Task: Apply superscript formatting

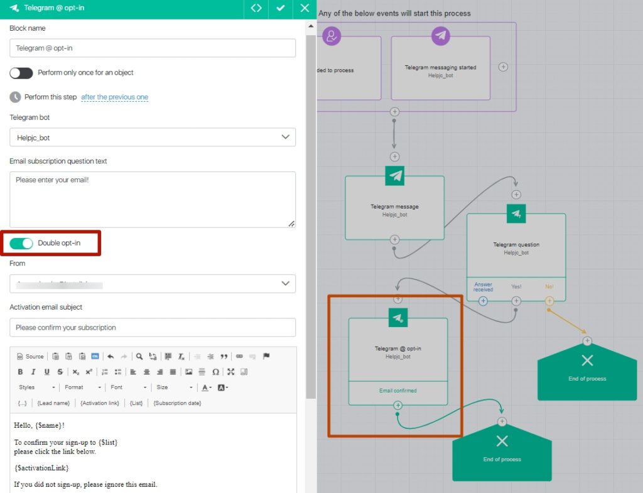Action: (x=89, y=372)
